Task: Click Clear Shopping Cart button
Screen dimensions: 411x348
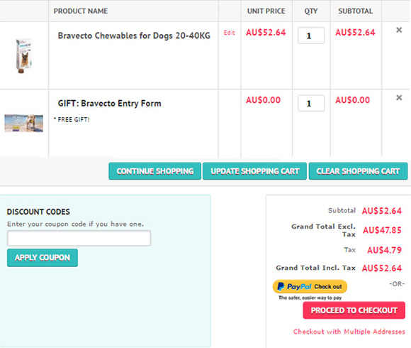Action: point(358,171)
